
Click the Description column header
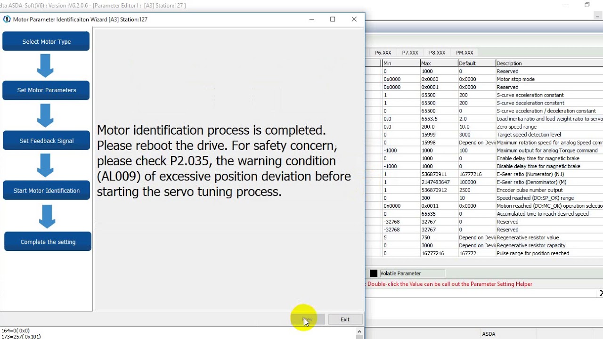[549, 63]
